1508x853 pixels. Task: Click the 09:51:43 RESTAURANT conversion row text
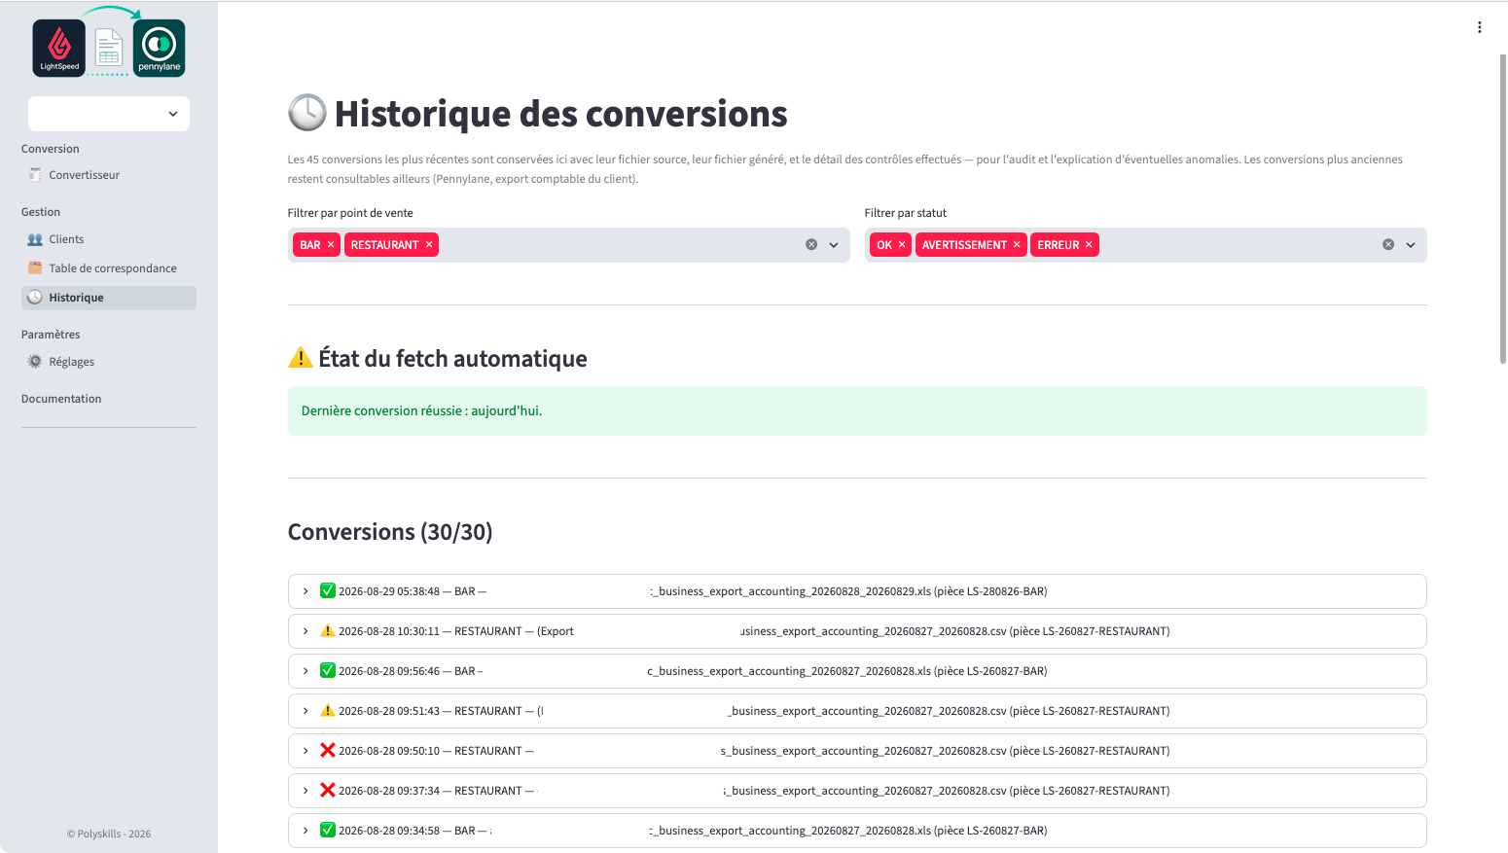pos(754,711)
